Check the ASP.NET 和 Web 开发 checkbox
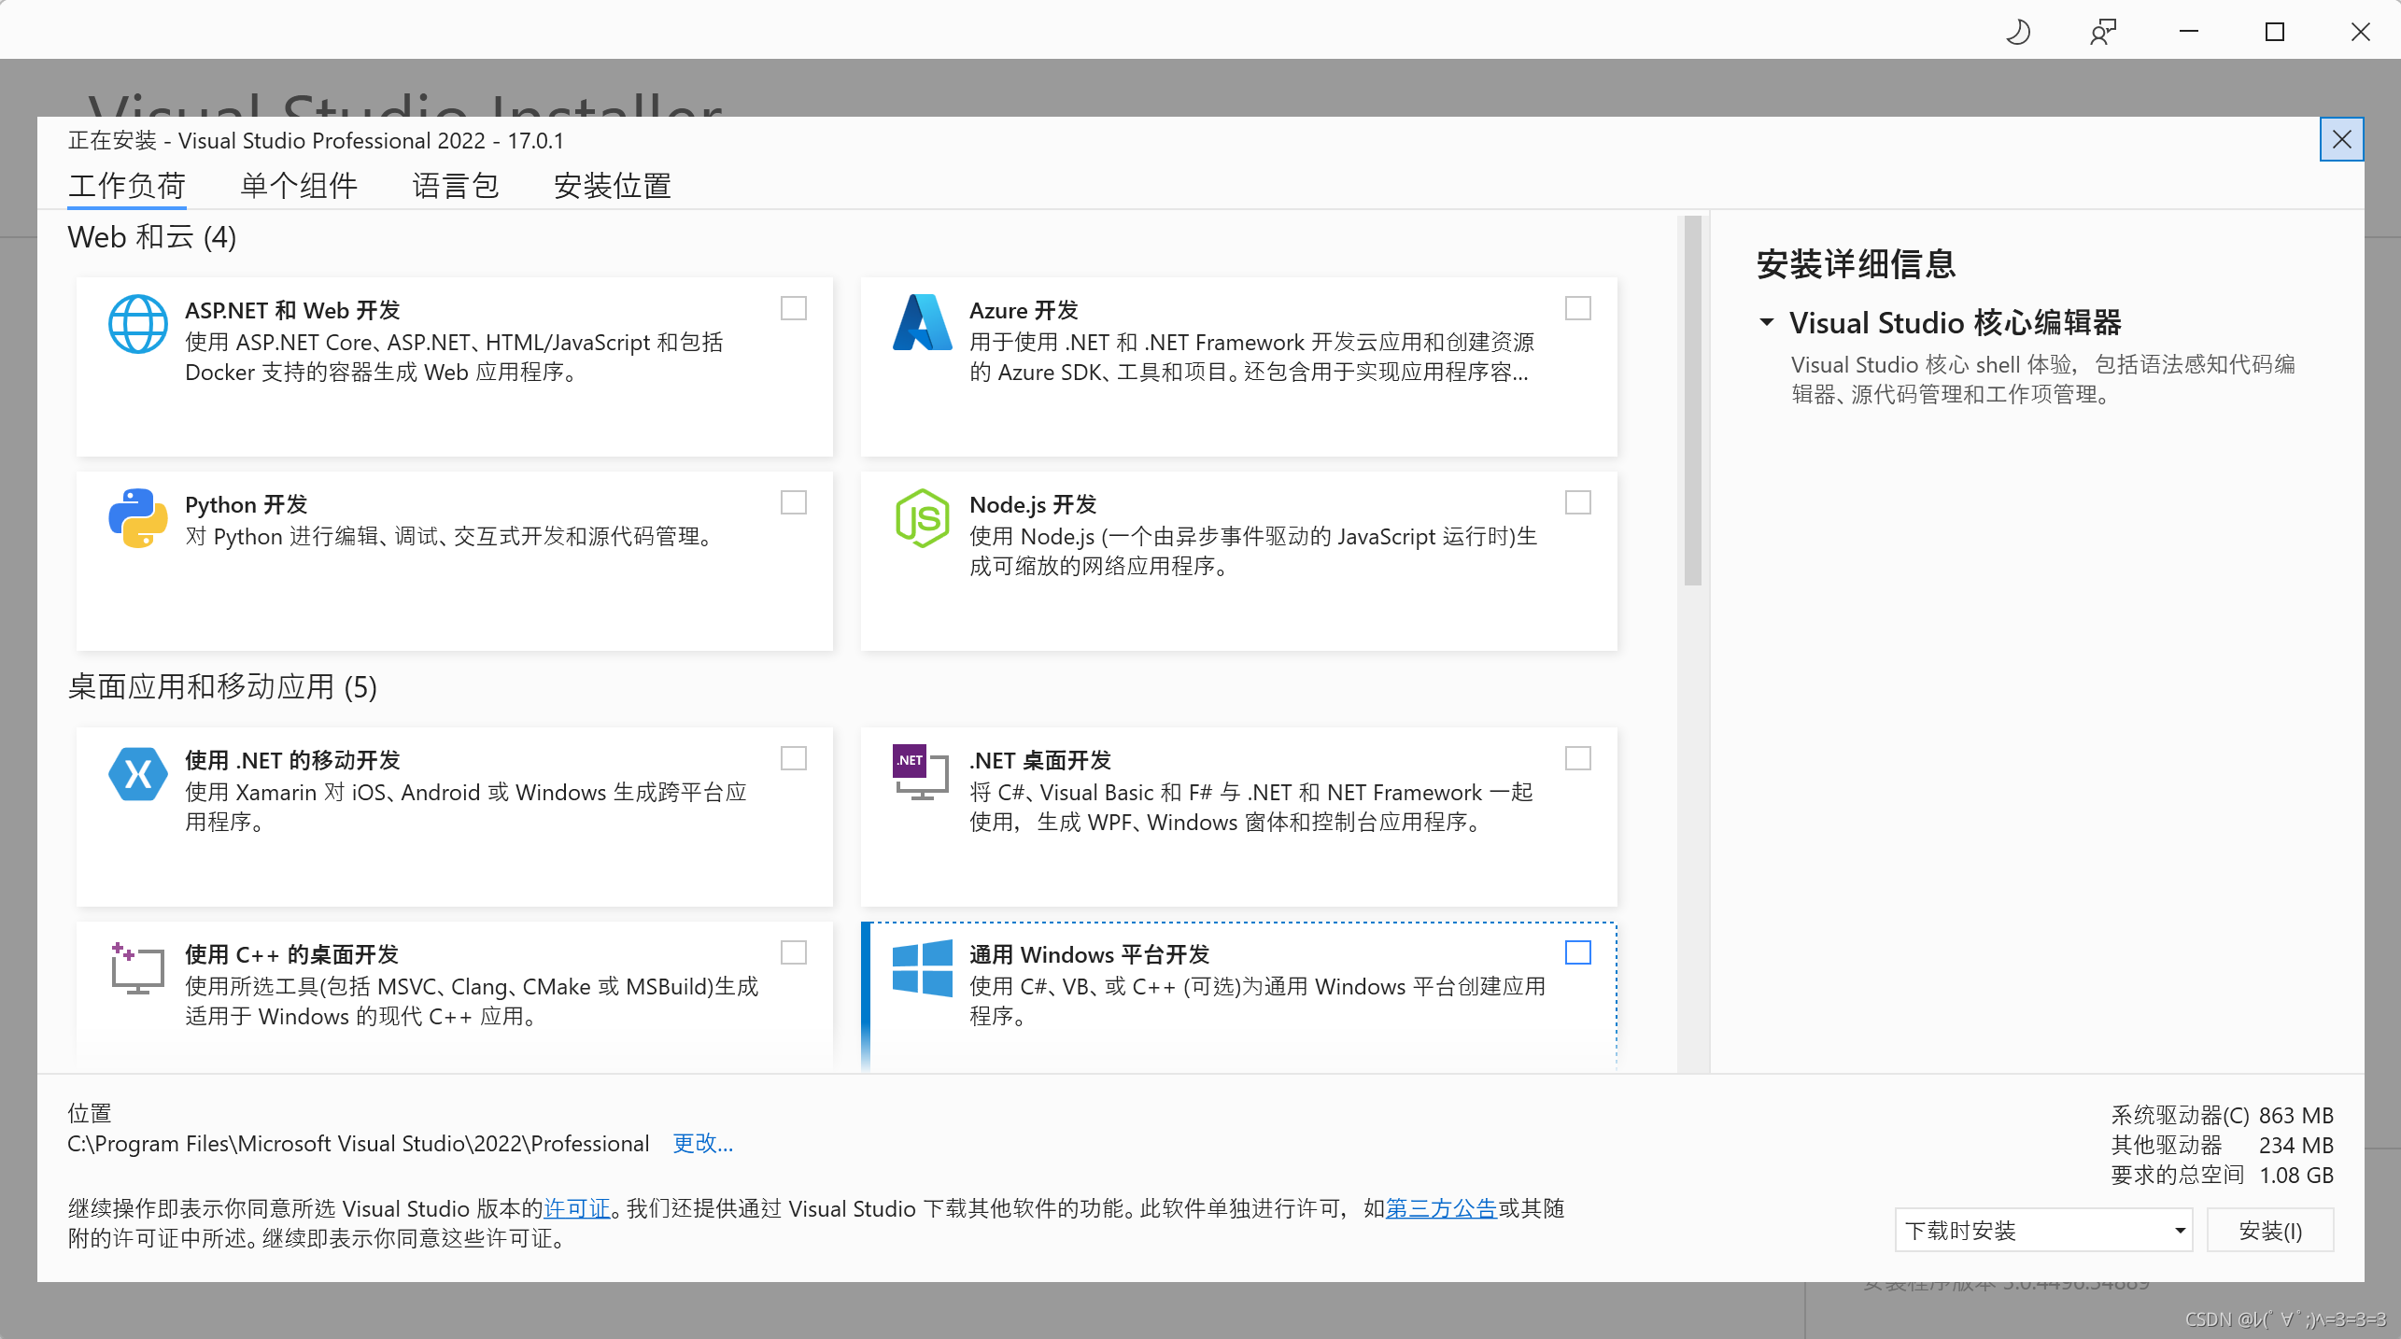The width and height of the screenshot is (2401, 1339). [793, 308]
